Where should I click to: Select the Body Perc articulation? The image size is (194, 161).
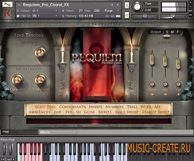[x=45, y=107]
